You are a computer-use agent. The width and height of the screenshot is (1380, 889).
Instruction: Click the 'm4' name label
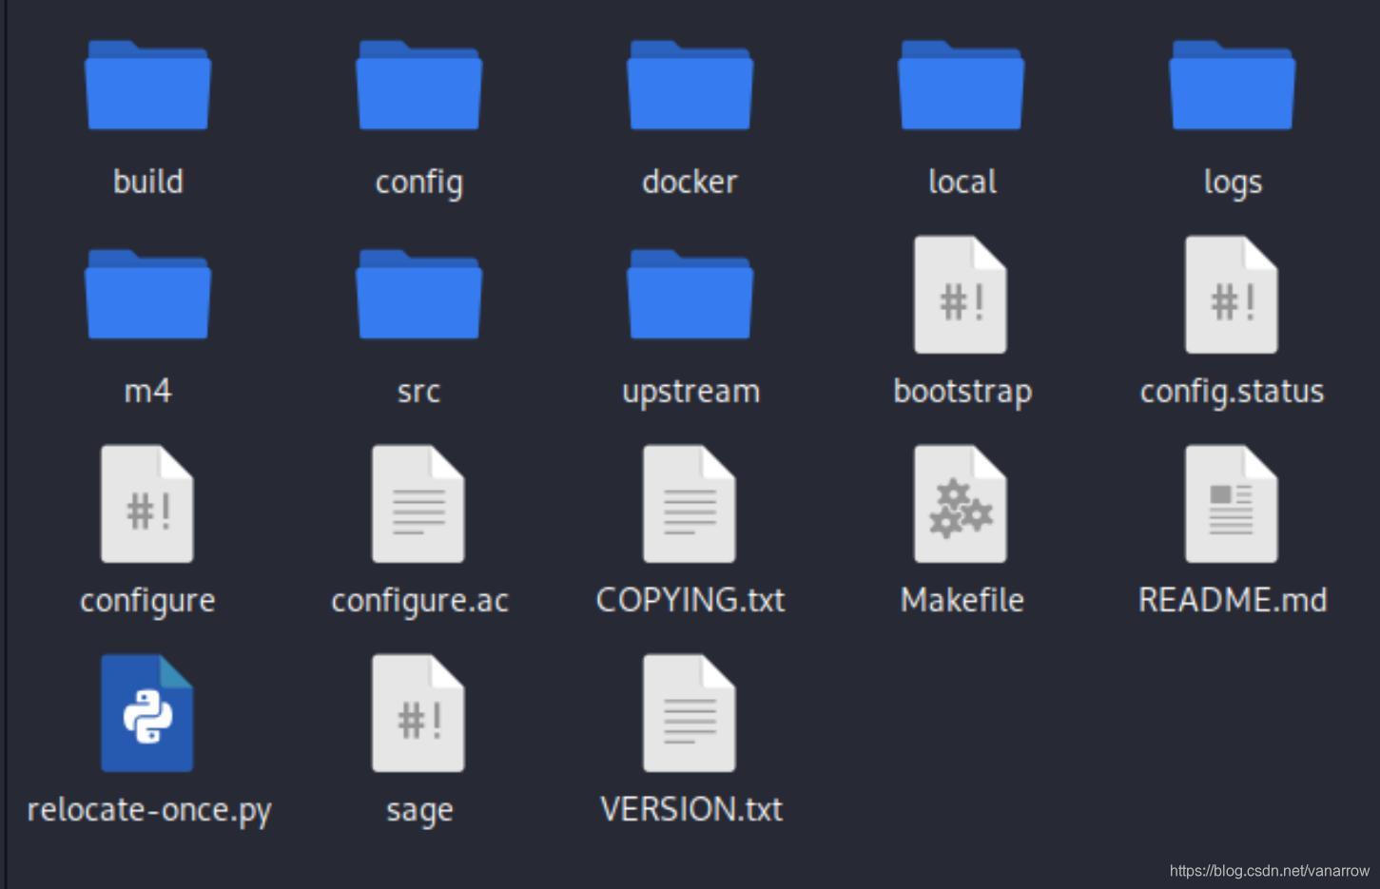[148, 391]
